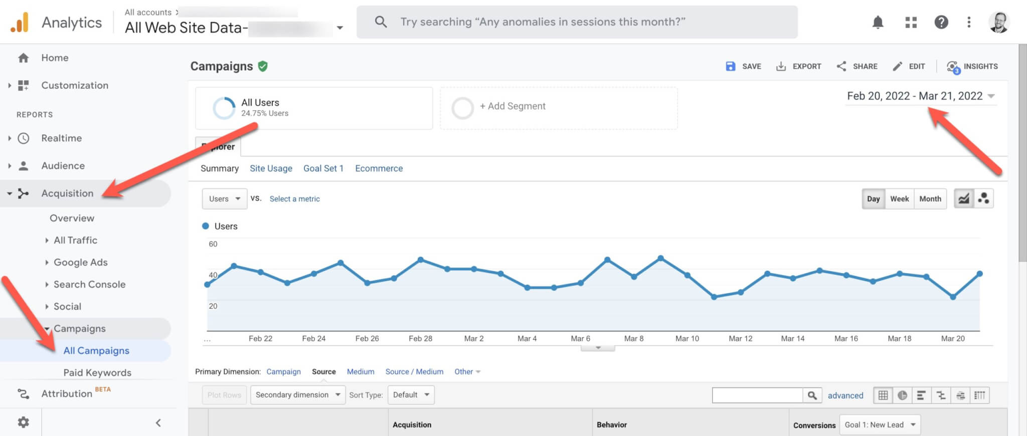Click the table search input field

[757, 395]
